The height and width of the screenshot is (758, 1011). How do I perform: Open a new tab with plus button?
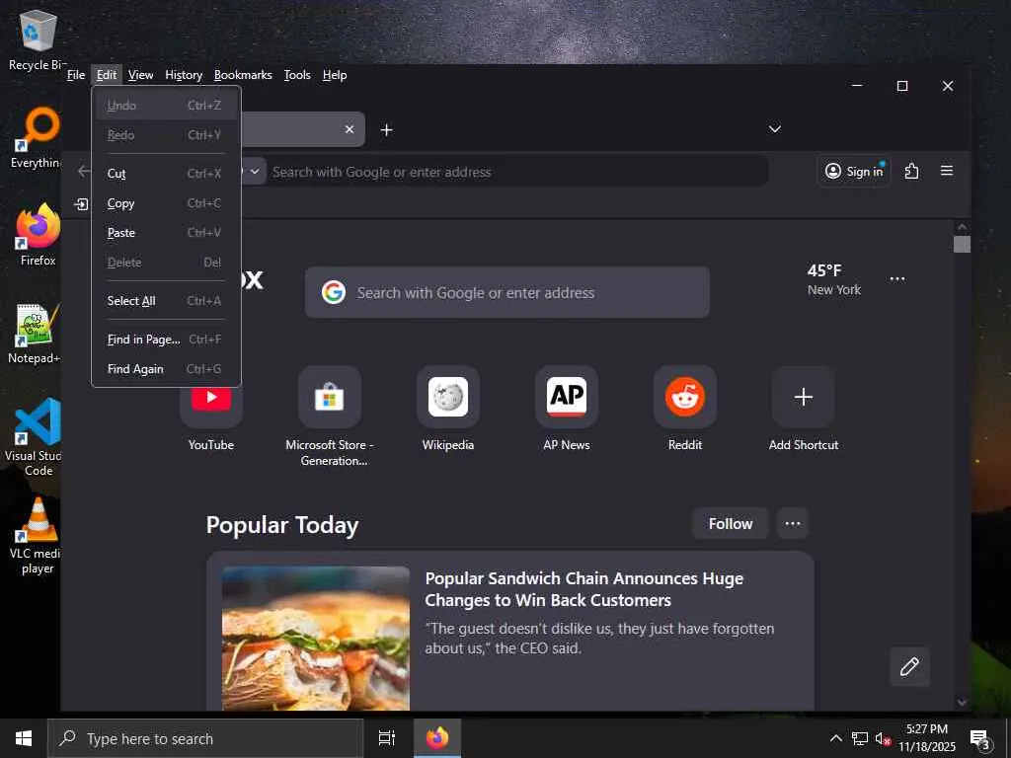(386, 129)
